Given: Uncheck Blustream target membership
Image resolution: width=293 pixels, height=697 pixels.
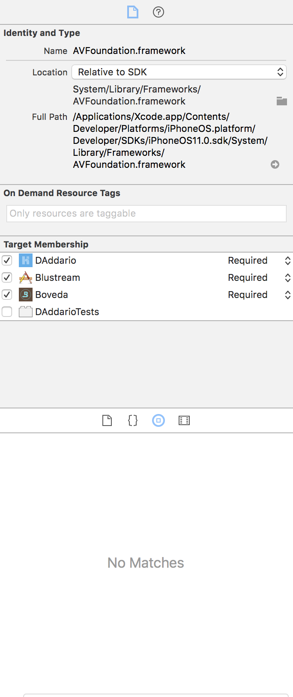Looking at the screenshot, I should (x=7, y=277).
